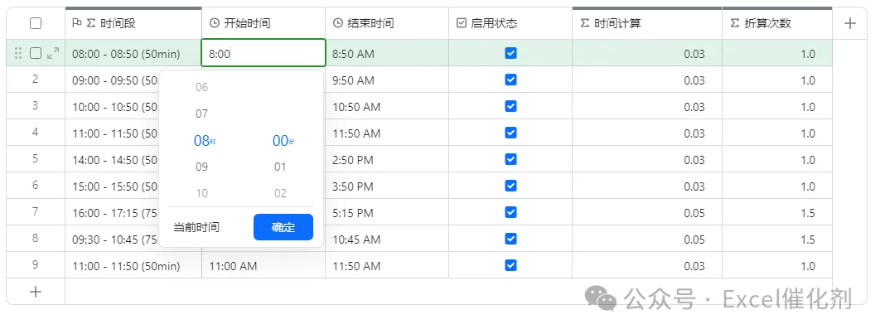Click sigma icon in 折算次数 header

735,23
